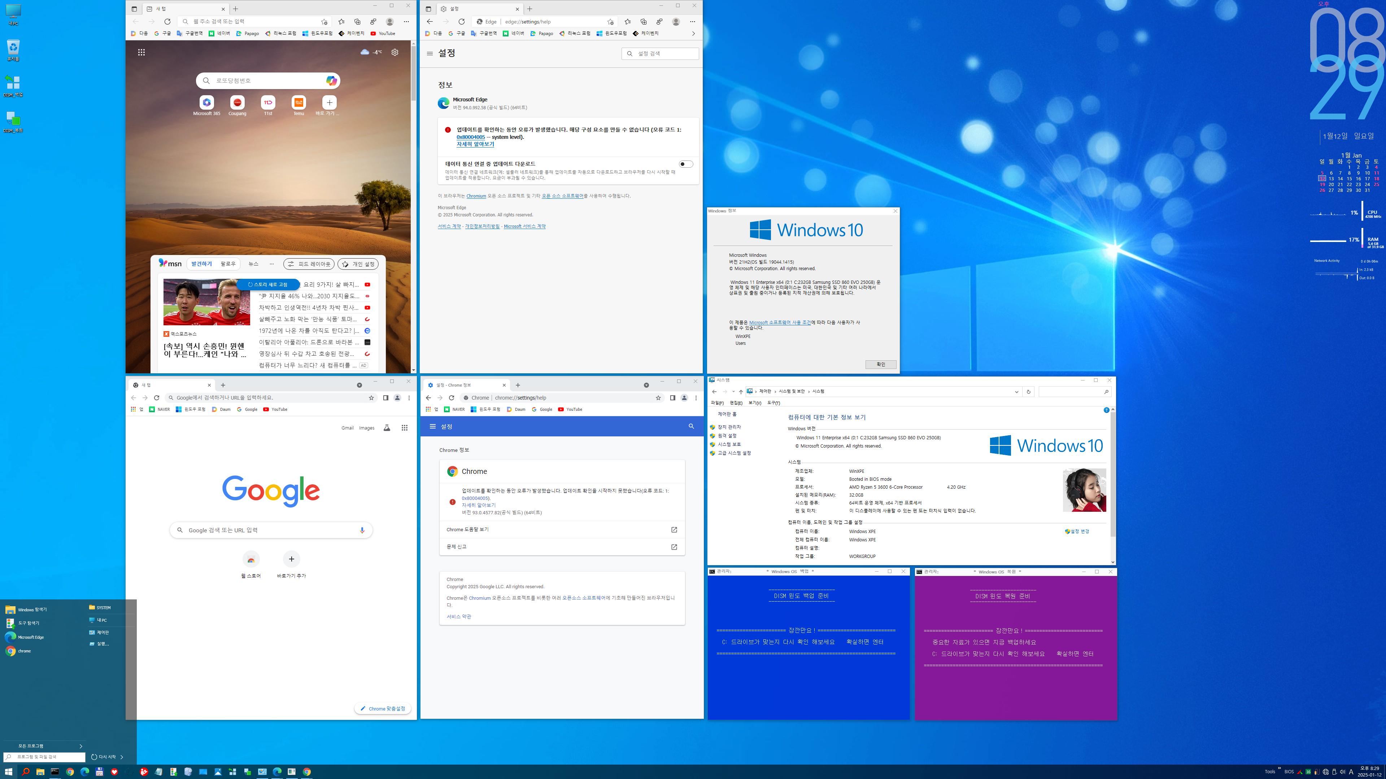The image size is (1386, 779).
Task: Click the weather widget showing -4°C
Action: pyautogui.click(x=371, y=52)
